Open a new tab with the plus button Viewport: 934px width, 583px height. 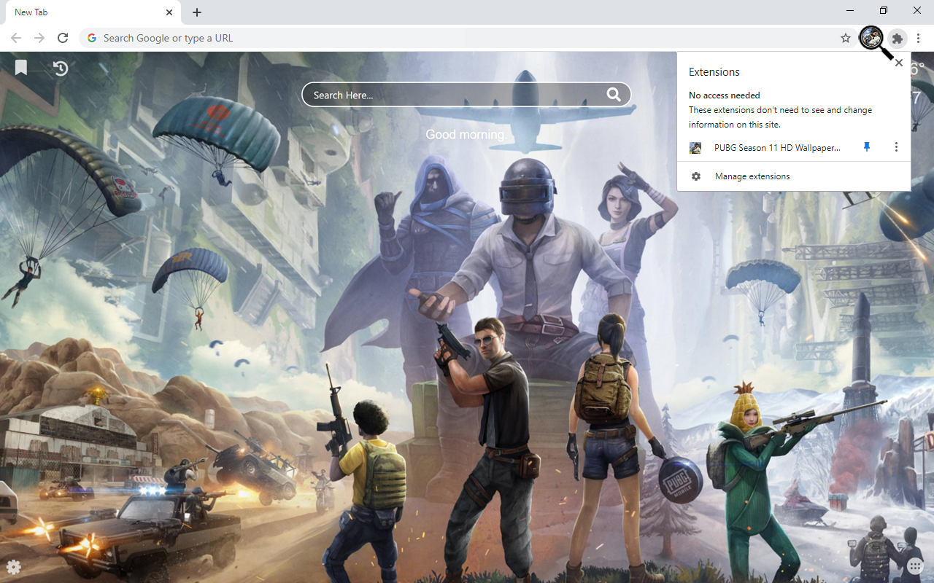point(197,12)
